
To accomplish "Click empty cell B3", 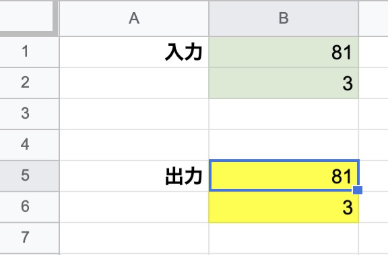I will [284, 114].
